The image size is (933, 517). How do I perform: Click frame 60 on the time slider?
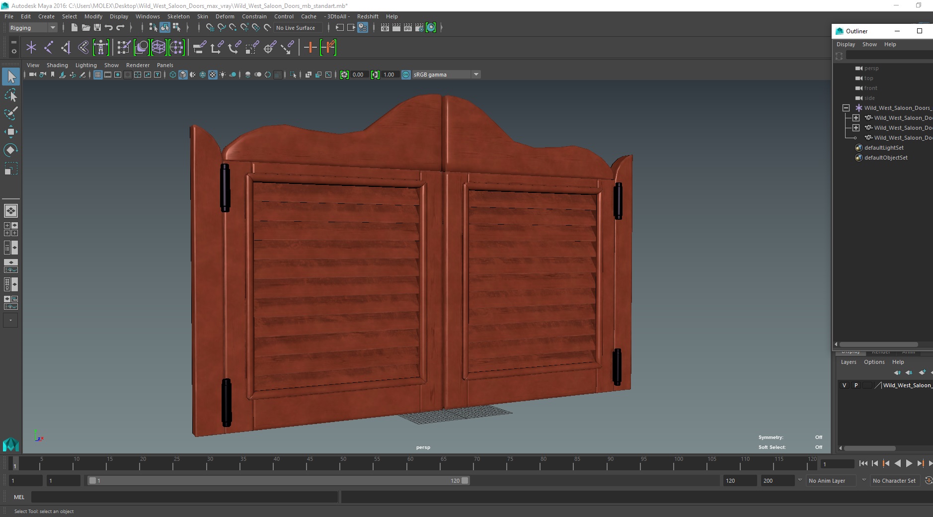tap(410, 463)
